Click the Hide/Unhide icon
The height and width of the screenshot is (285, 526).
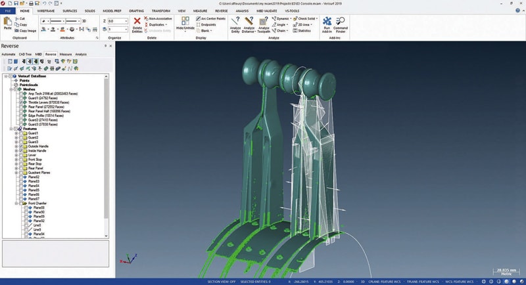tap(185, 21)
